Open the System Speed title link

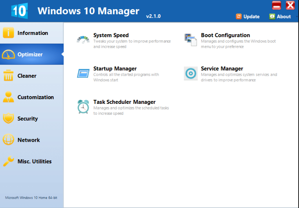111,35
